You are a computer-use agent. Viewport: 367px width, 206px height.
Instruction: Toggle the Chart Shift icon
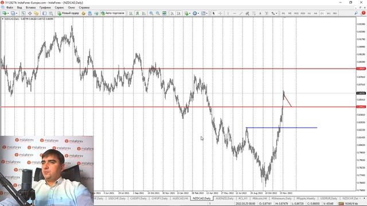[x=179, y=13]
